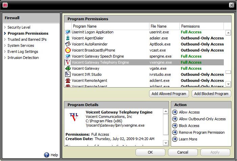237x161 pixels.
Task: Click the Help question mark icon
Action: point(47,155)
